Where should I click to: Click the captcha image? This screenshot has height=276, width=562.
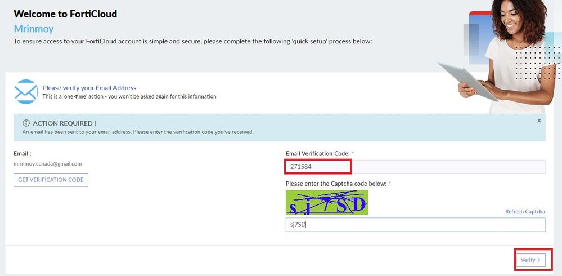click(x=327, y=202)
